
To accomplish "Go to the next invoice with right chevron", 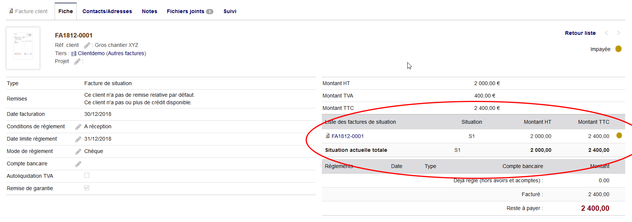I will point(618,33).
